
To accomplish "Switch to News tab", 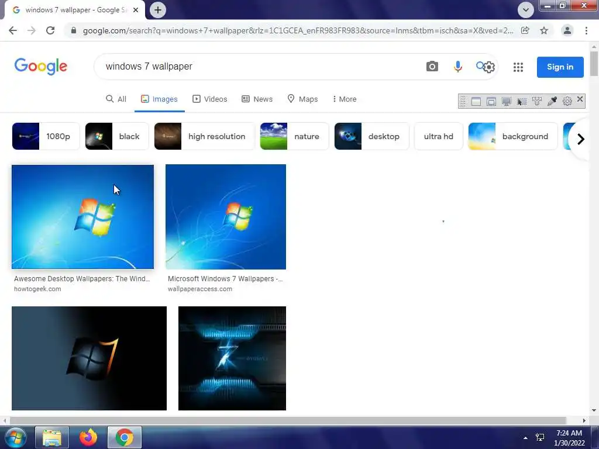I will coord(257,99).
